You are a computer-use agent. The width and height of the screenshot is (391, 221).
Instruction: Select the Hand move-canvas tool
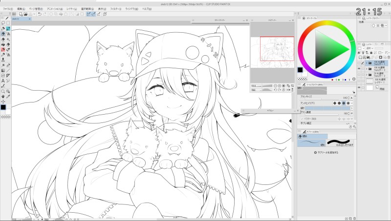click(x=3, y=96)
